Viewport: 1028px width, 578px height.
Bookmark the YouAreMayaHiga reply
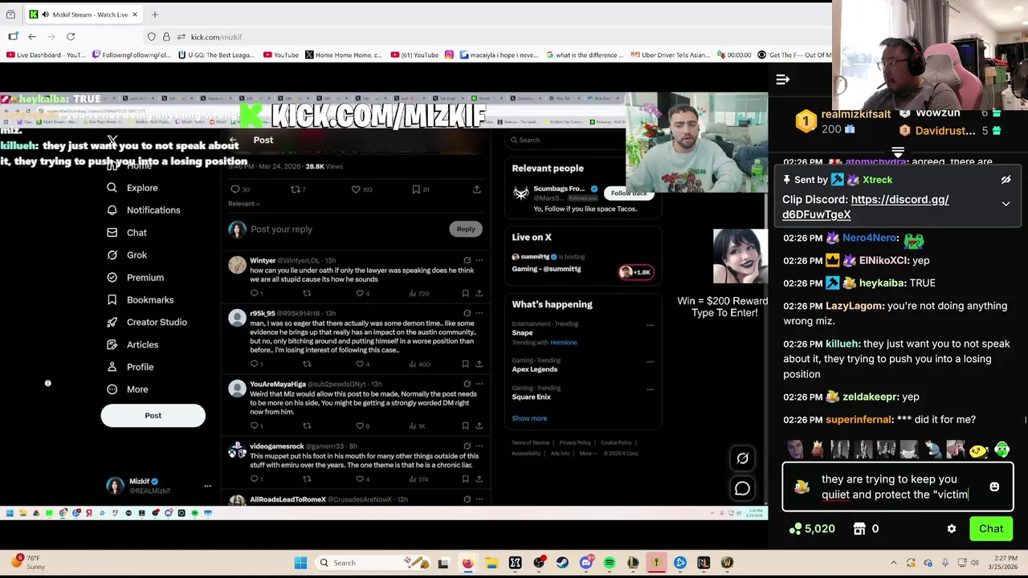[465, 426]
